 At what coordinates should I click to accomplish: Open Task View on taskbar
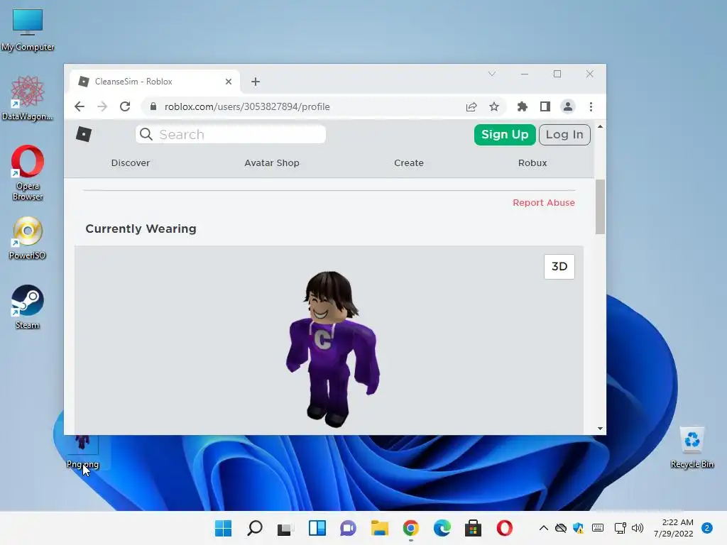(x=285, y=528)
